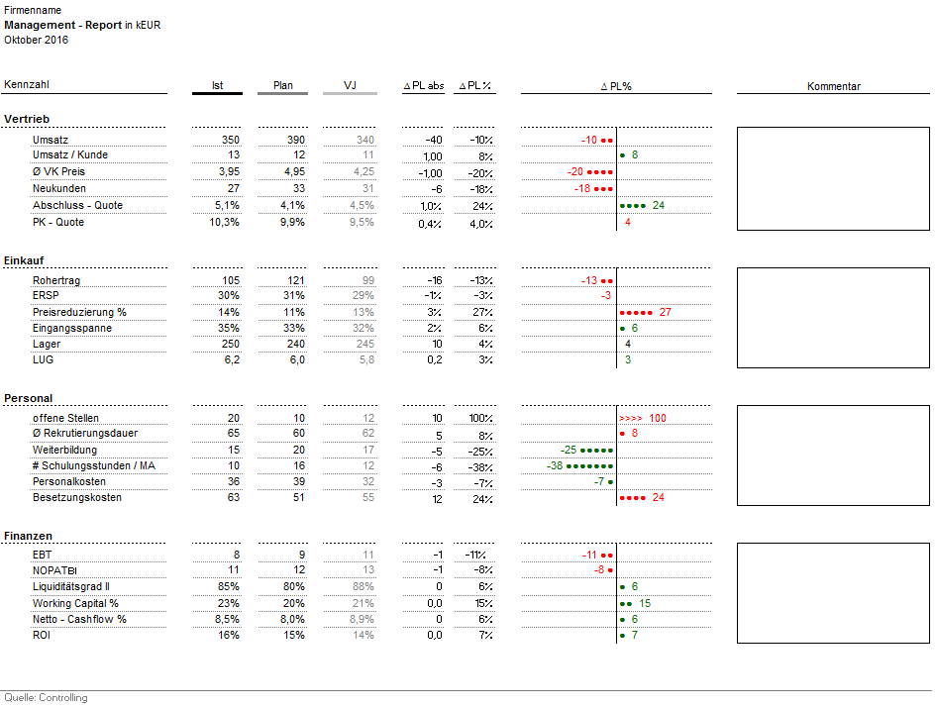Select the VJ column header
This screenshot has width=935, height=710.
pyautogui.click(x=350, y=85)
